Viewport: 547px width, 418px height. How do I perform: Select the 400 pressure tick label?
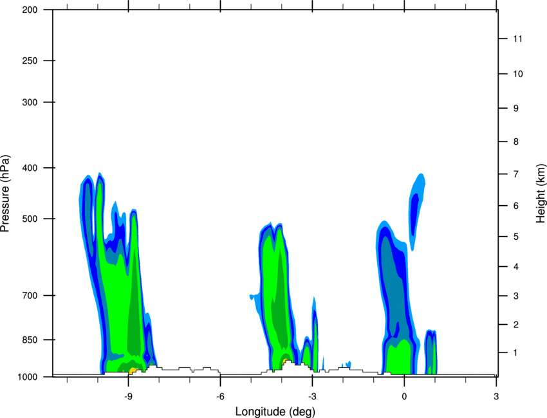click(30, 168)
